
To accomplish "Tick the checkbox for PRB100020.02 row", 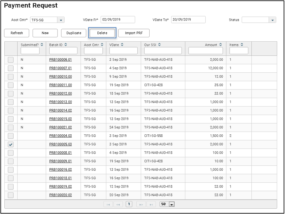I will 11,195.
